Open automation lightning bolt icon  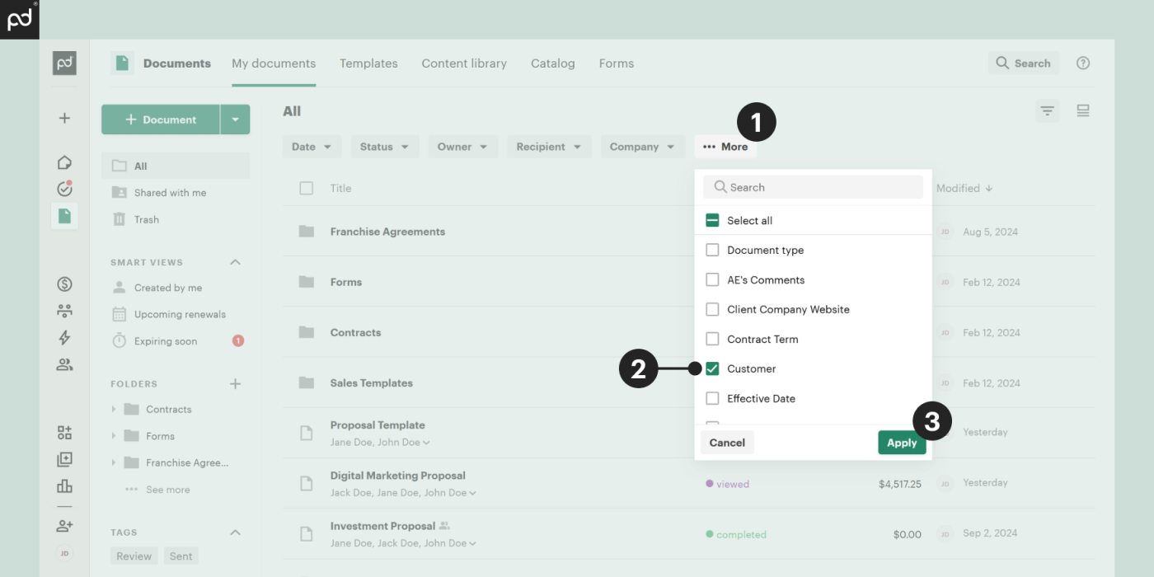(x=64, y=337)
